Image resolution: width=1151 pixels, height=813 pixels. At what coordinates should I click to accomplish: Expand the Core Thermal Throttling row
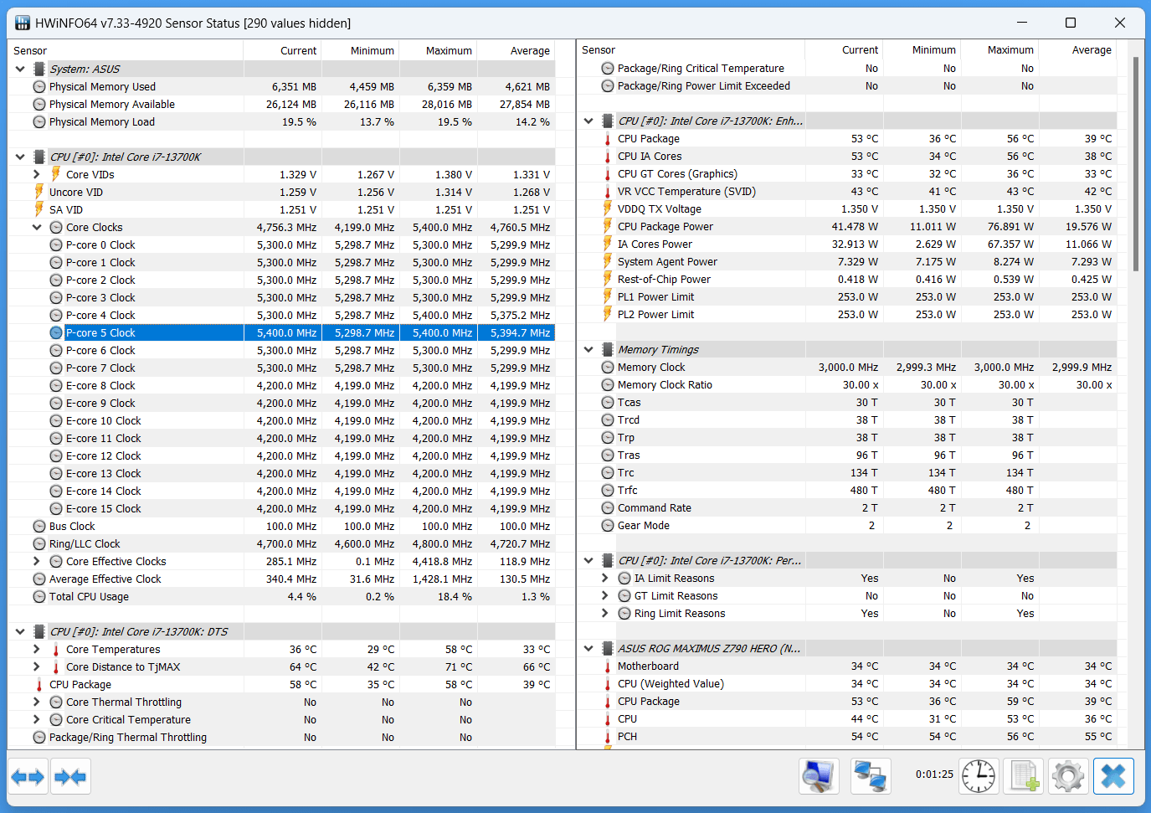(x=37, y=702)
